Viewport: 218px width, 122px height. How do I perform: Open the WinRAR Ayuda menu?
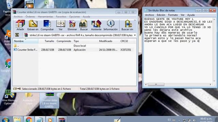[x=86, y=17]
